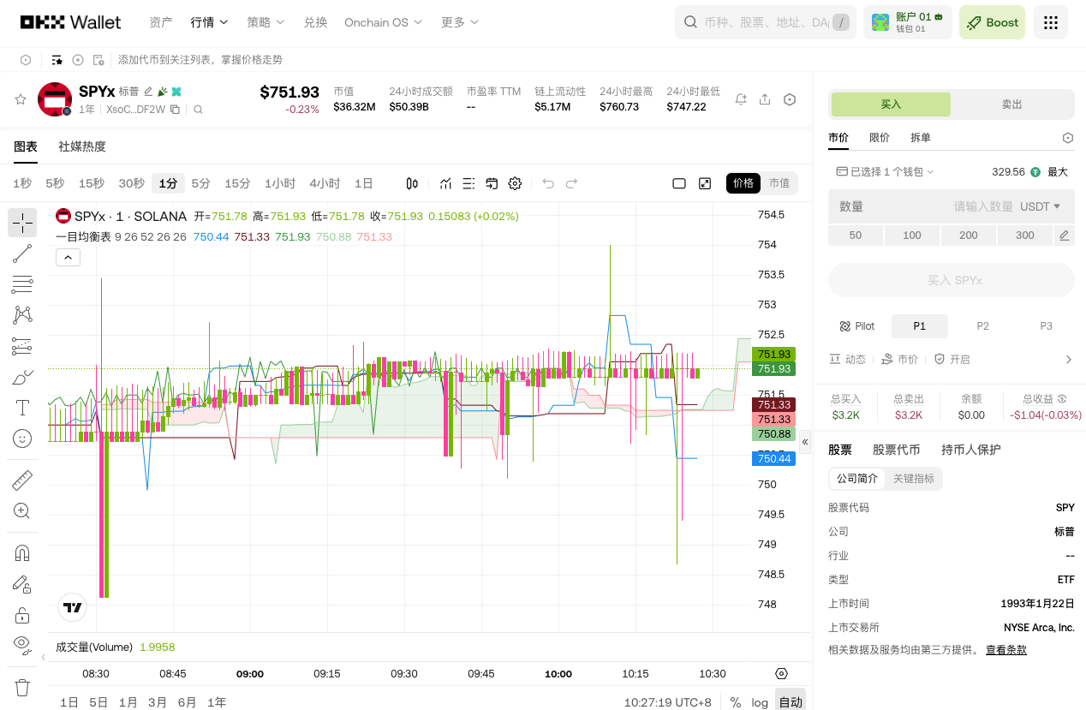Redo the last chart action
Screen dimensions: 1086x710
(x=571, y=183)
